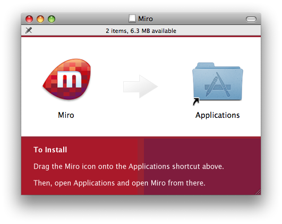Select the Applications folder shortcut icon
The width and height of the screenshot is (282, 224).
218,82
